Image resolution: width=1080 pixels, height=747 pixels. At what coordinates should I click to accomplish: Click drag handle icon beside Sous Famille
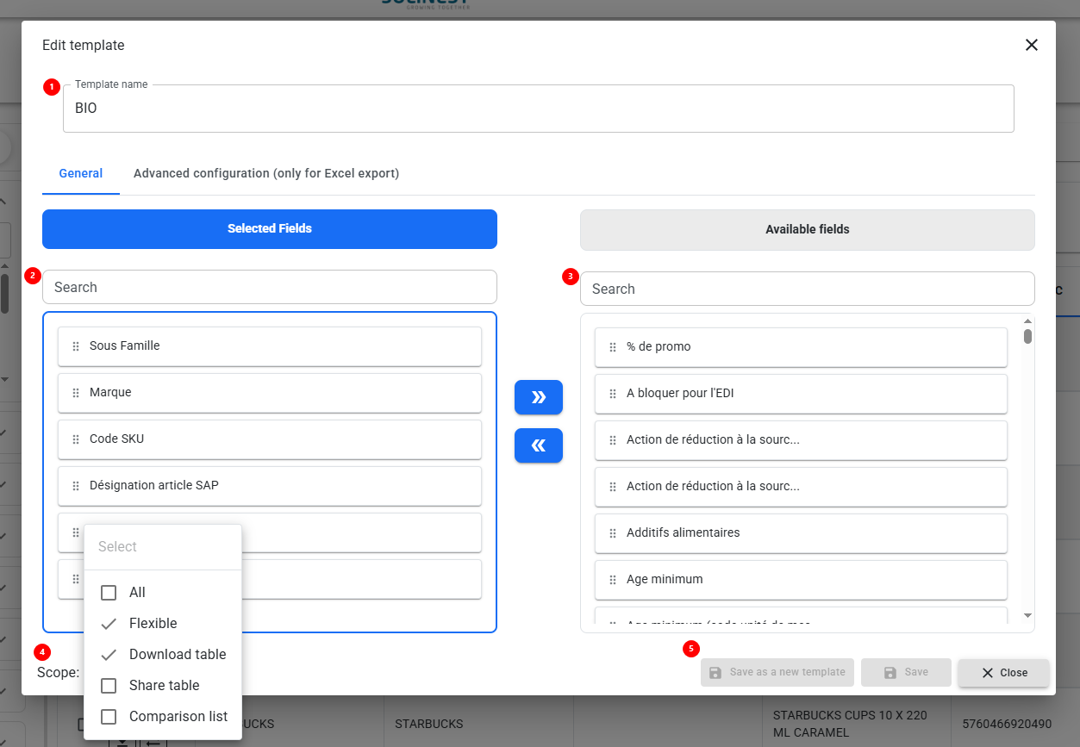point(76,346)
